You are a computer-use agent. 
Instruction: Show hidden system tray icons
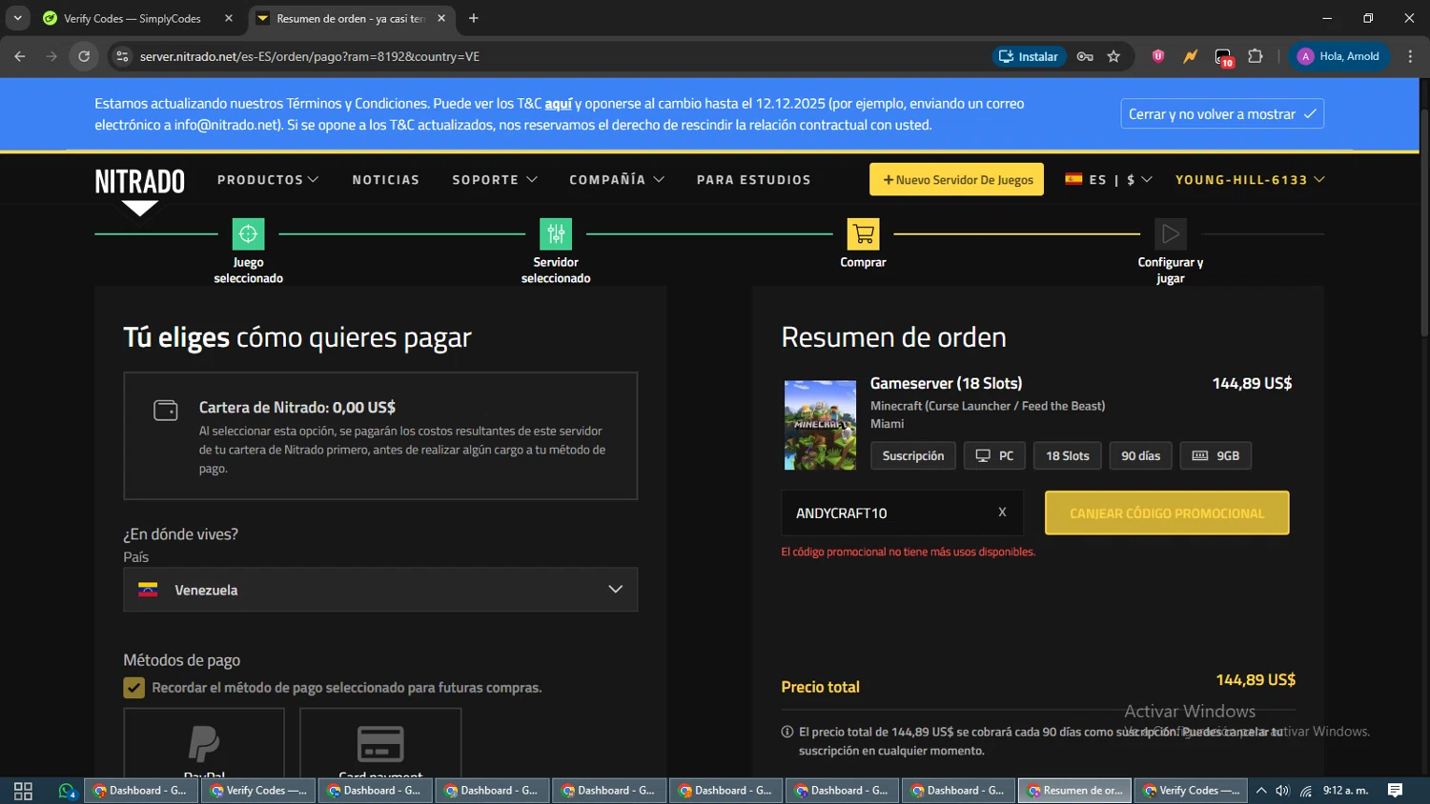click(1261, 791)
